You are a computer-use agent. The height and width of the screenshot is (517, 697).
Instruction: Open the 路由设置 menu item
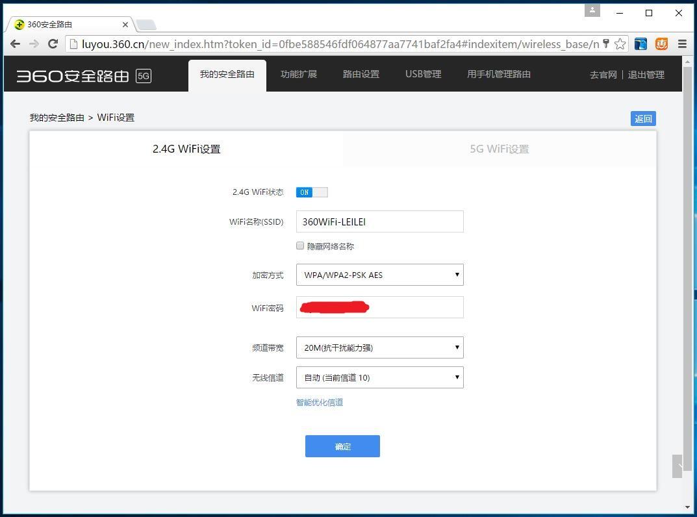click(x=361, y=74)
